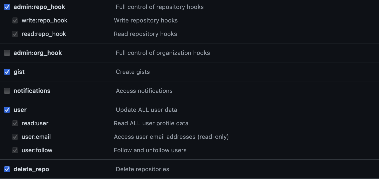Toggle the write:repo_hook checkbox
The height and width of the screenshot is (179, 379).
tap(15, 20)
